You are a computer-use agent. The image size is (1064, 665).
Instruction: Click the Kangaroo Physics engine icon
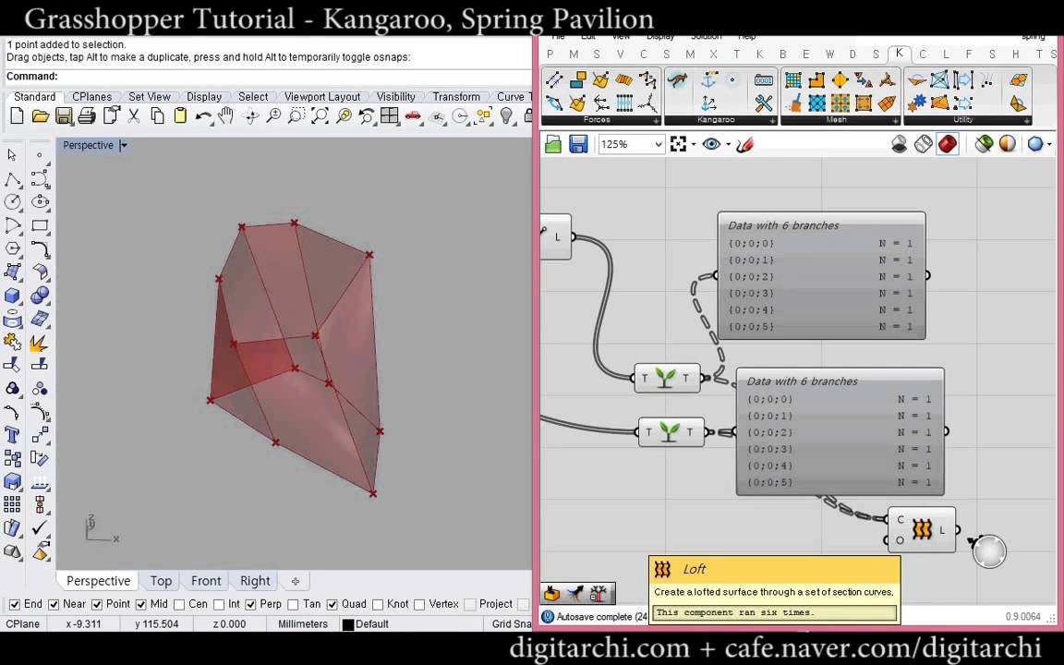pyautogui.click(x=677, y=80)
